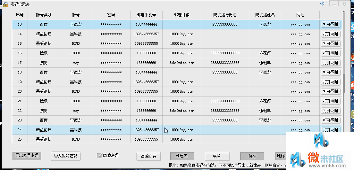This screenshot has height=170, width=354.
Task: Click the 绑定邮箱 column header
Action: click(x=182, y=15)
